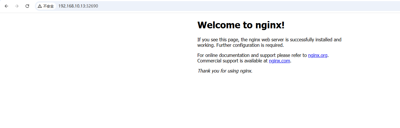400x128 pixels.
Task: Open the nginx.org documentation link
Action: click(x=318, y=55)
